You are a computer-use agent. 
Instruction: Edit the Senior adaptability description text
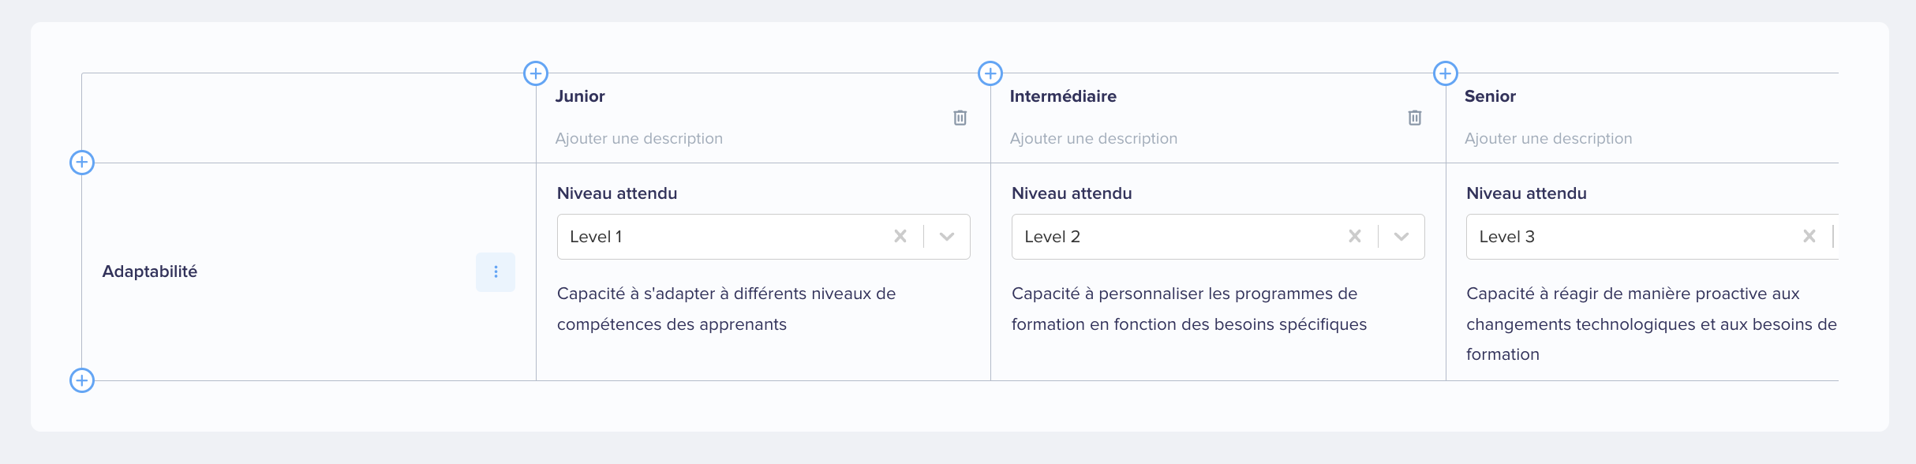coord(1652,324)
